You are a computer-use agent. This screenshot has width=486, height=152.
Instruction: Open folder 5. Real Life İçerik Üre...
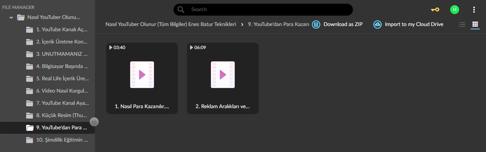pos(62,79)
